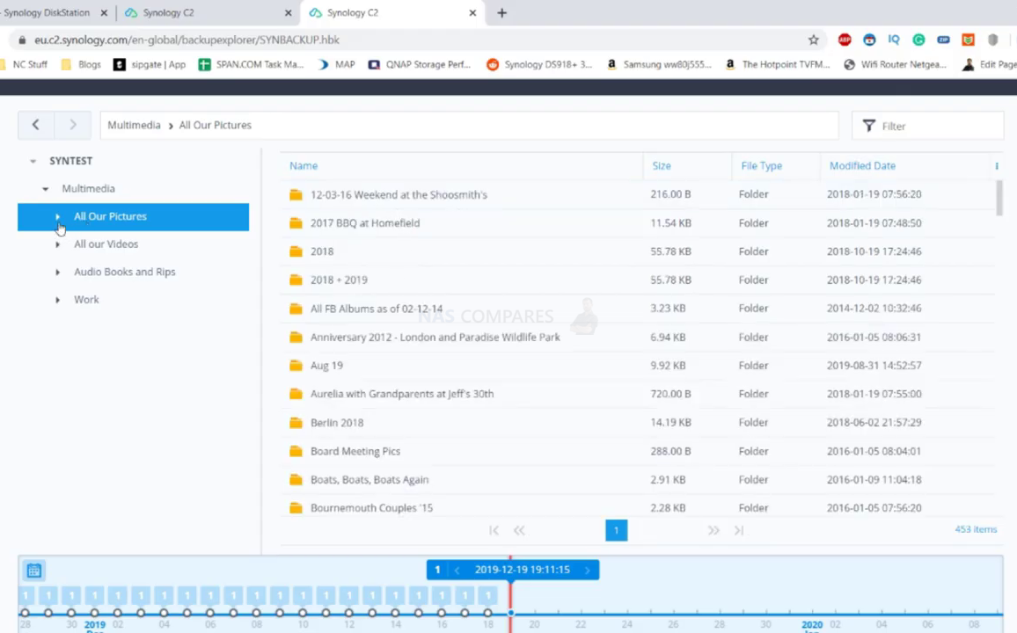This screenshot has height=633, width=1017.
Task: Jump to first page of results
Action: point(494,531)
